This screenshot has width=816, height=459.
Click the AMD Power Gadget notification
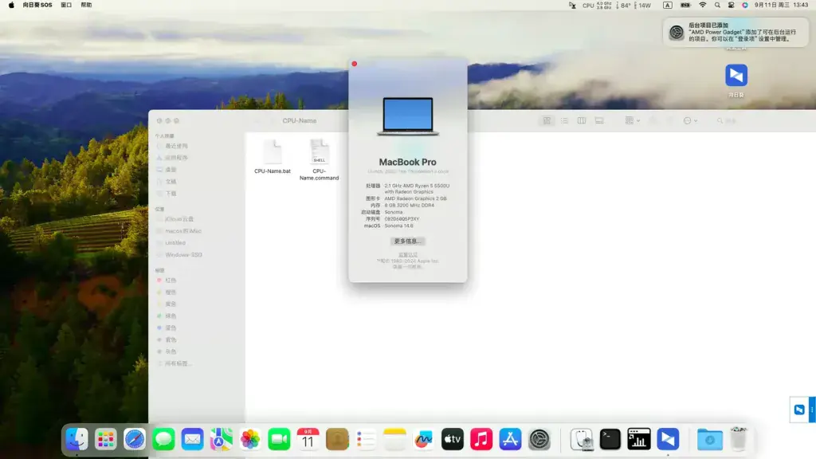tap(736, 32)
